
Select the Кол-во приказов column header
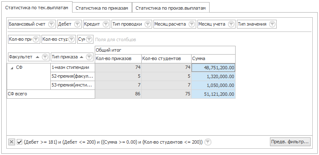118,59
